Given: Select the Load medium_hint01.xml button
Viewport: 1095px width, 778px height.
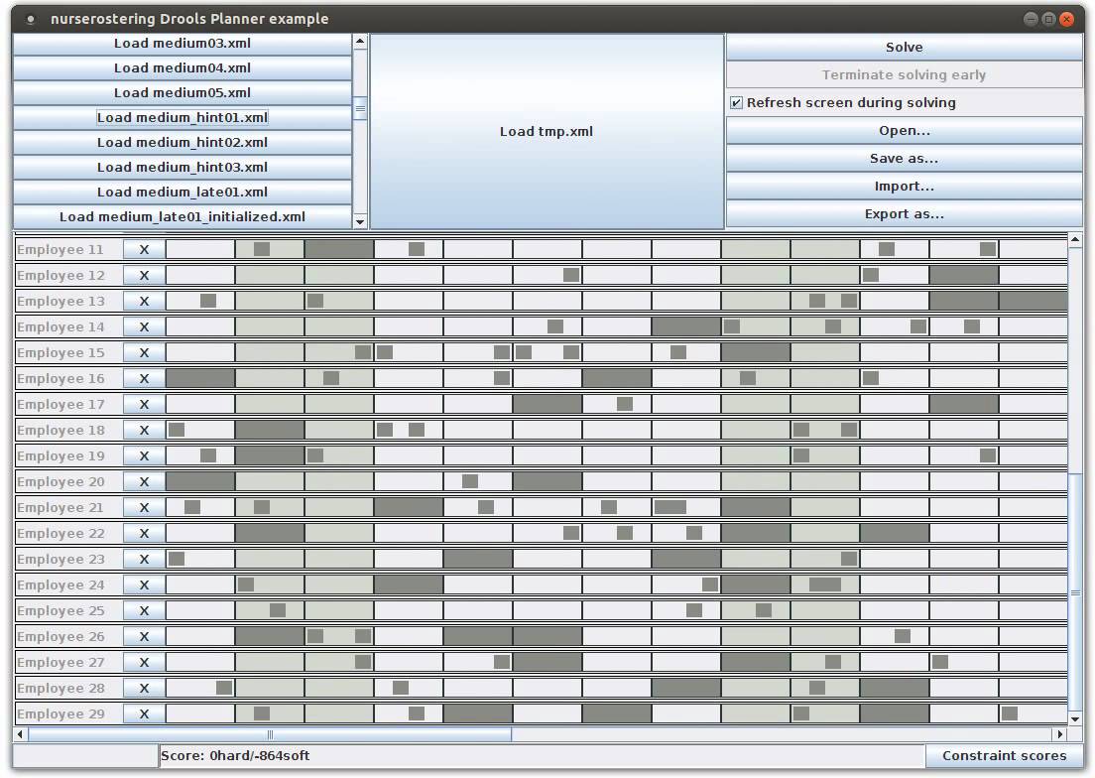Looking at the screenshot, I should pyautogui.click(x=182, y=117).
